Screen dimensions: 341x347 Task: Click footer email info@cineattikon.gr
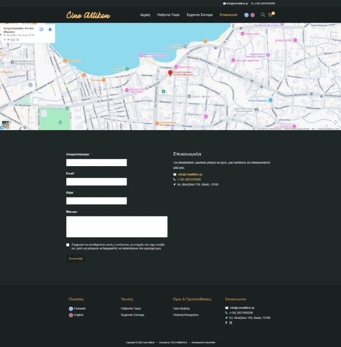(x=242, y=308)
